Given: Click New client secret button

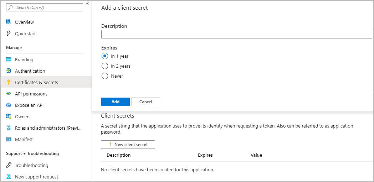Looking at the screenshot, I should point(128,144).
